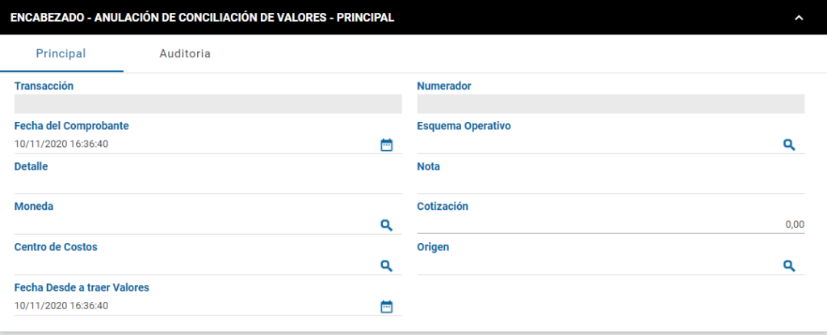Focus the Esquema Operativo input field
The image size is (827, 335).
click(x=598, y=144)
